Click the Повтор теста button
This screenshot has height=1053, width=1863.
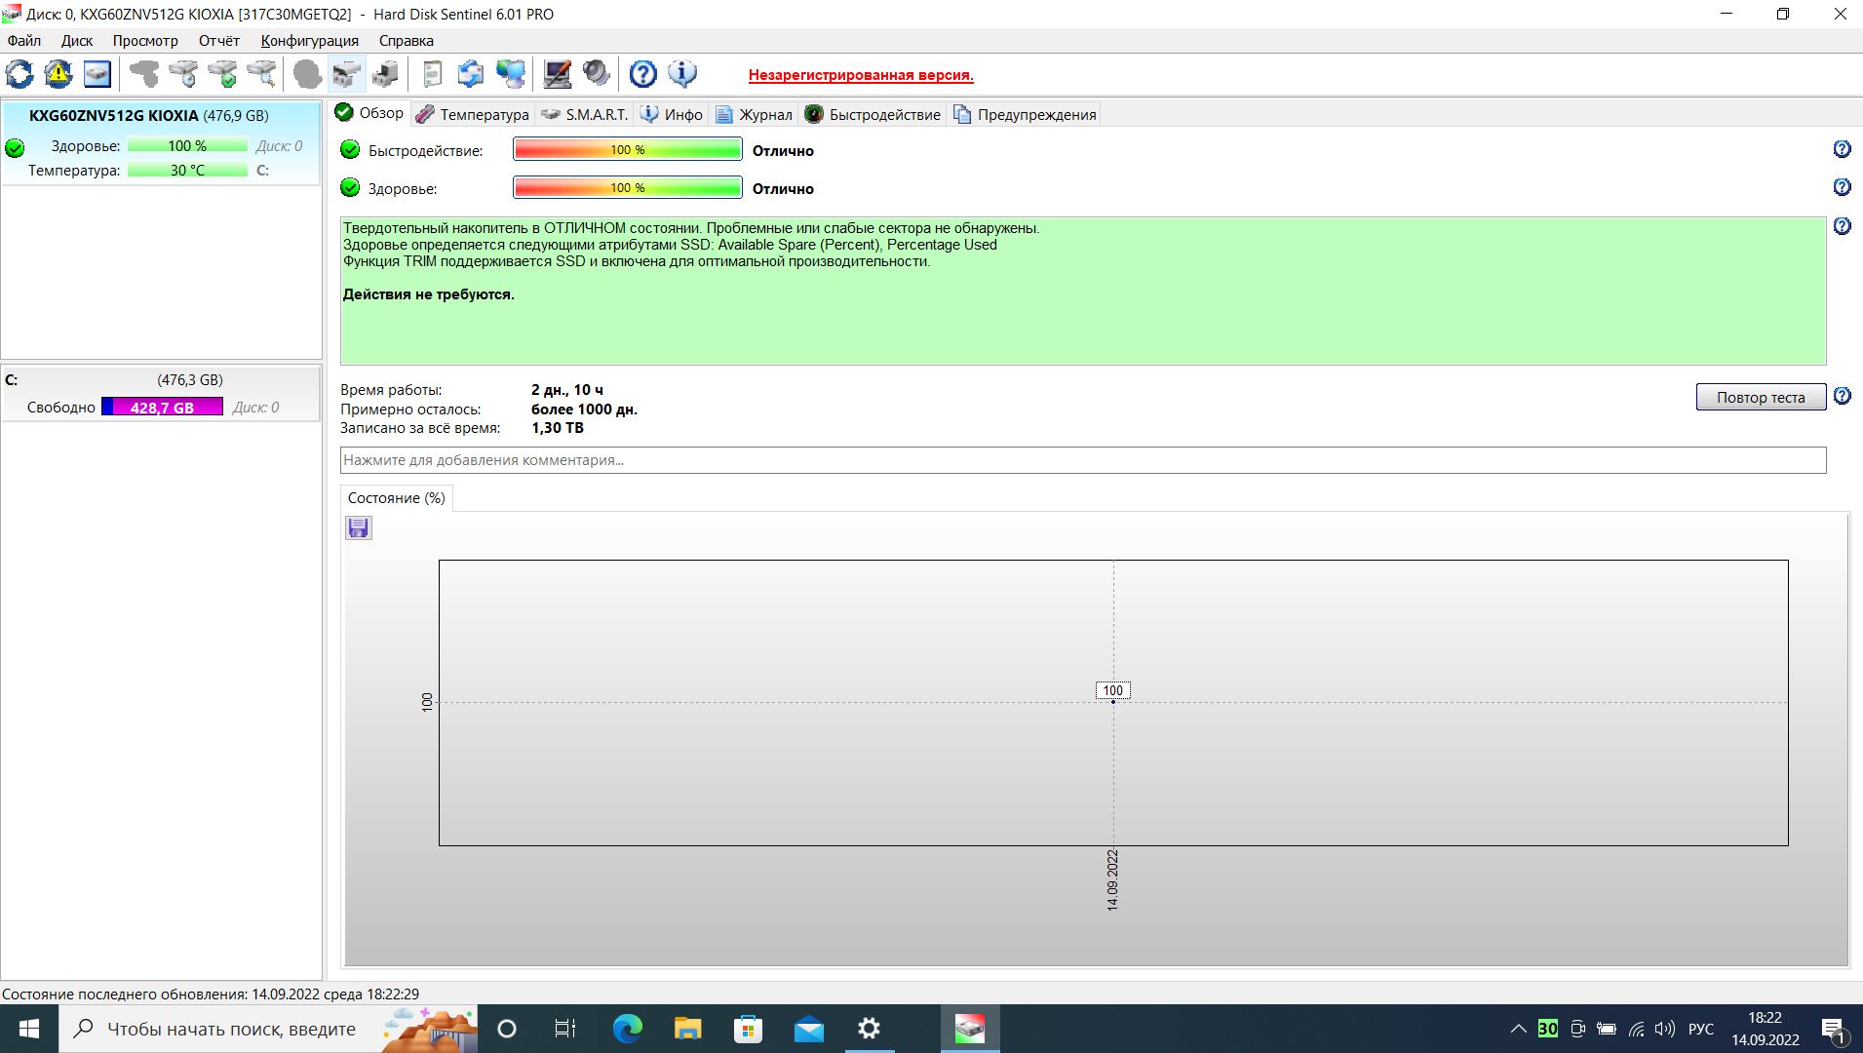(1761, 397)
